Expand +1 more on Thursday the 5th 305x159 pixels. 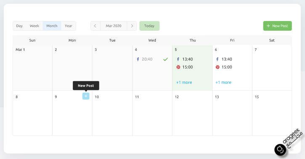tap(184, 82)
